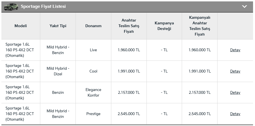
Task: Click Anahtar Teslim Satış Fiyatı header
Action: click(129, 26)
